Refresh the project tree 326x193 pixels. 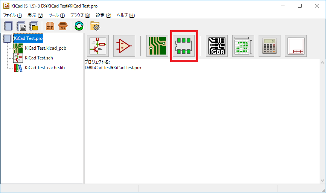point(79,26)
